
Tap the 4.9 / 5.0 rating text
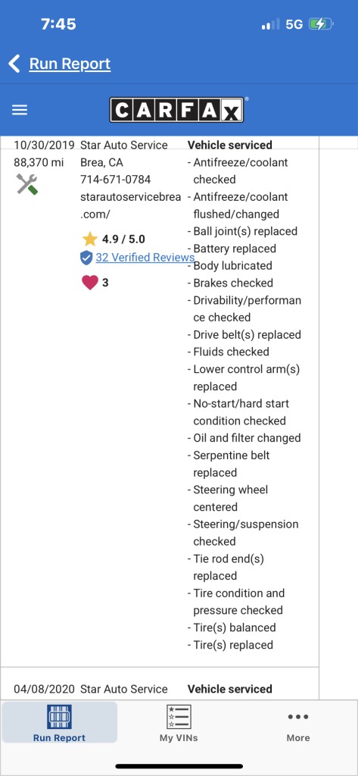coord(123,239)
